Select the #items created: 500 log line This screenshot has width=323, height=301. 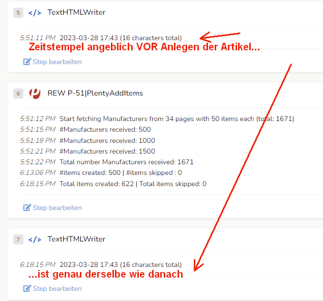click(101, 172)
